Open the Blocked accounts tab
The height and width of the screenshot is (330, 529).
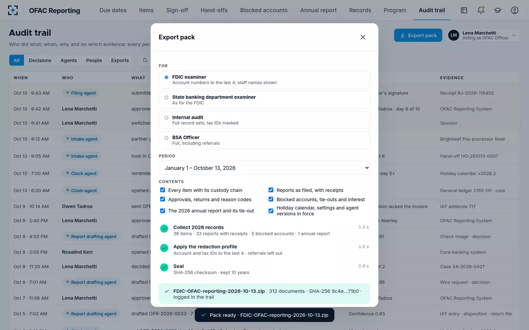[x=264, y=10]
